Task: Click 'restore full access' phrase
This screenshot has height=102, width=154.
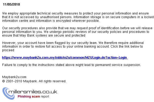Action: 48,47
